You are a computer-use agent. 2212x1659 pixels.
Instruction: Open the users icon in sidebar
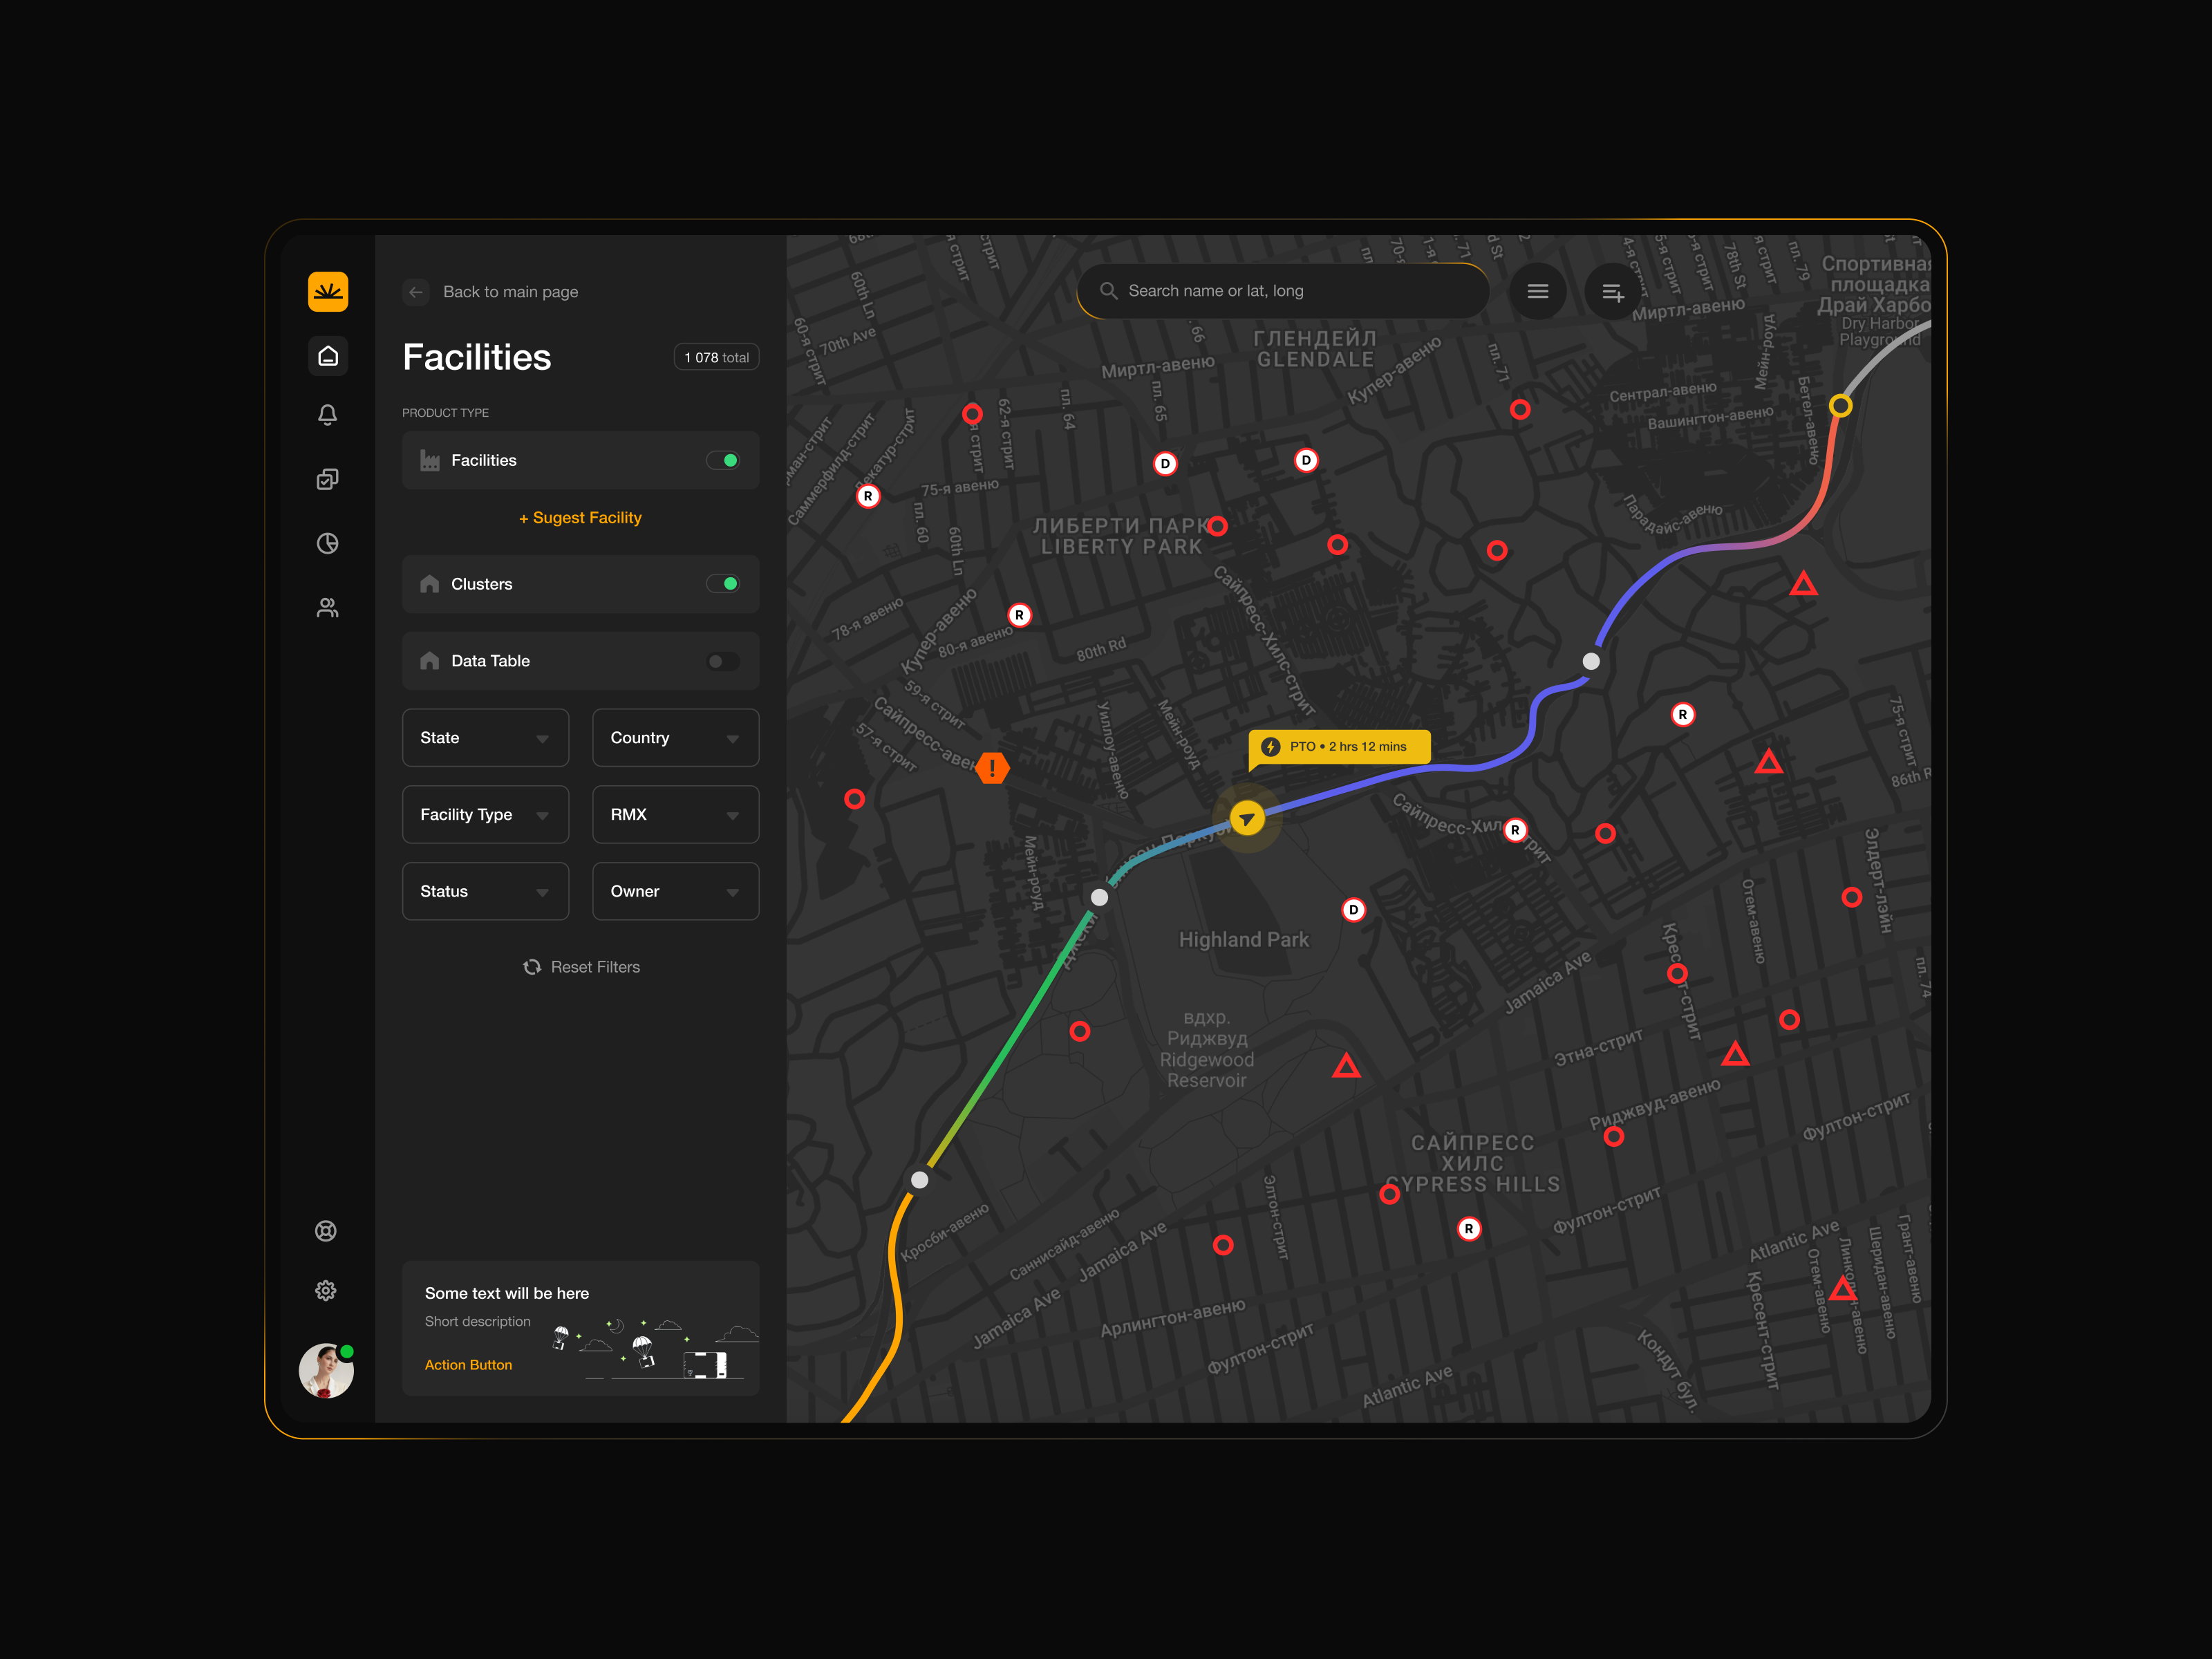pyautogui.click(x=327, y=607)
